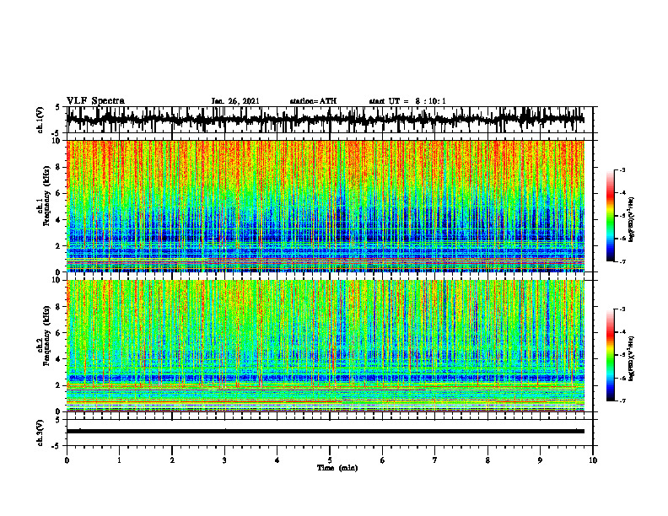Viewport: 668px width, 516px height.
Task: Click the "9" tick on the time axis
Action: click(540, 460)
